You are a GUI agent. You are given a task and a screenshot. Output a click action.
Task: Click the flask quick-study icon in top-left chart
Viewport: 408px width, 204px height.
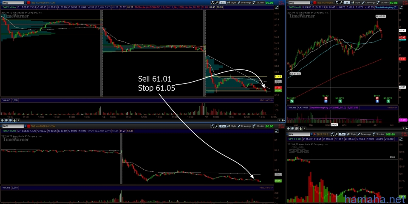pos(212,3)
